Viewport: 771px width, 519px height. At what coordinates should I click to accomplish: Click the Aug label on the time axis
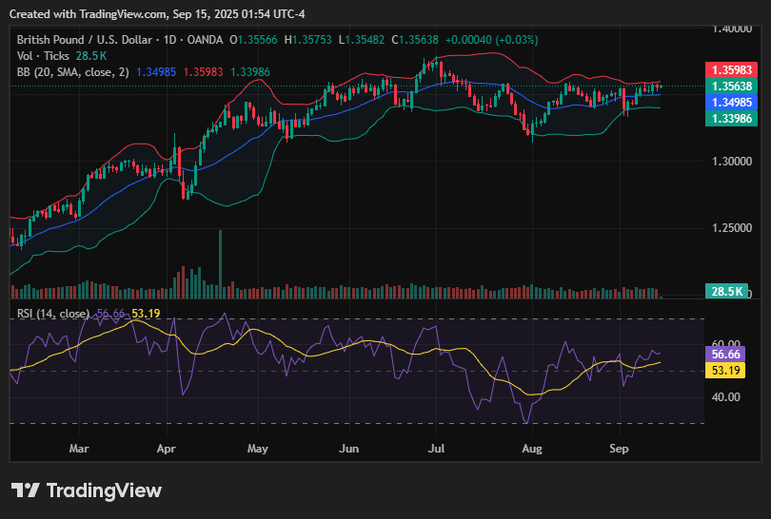click(532, 449)
